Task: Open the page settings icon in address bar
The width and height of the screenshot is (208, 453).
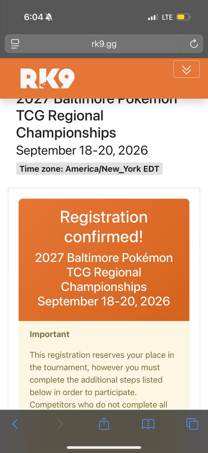Action: tap(16, 44)
